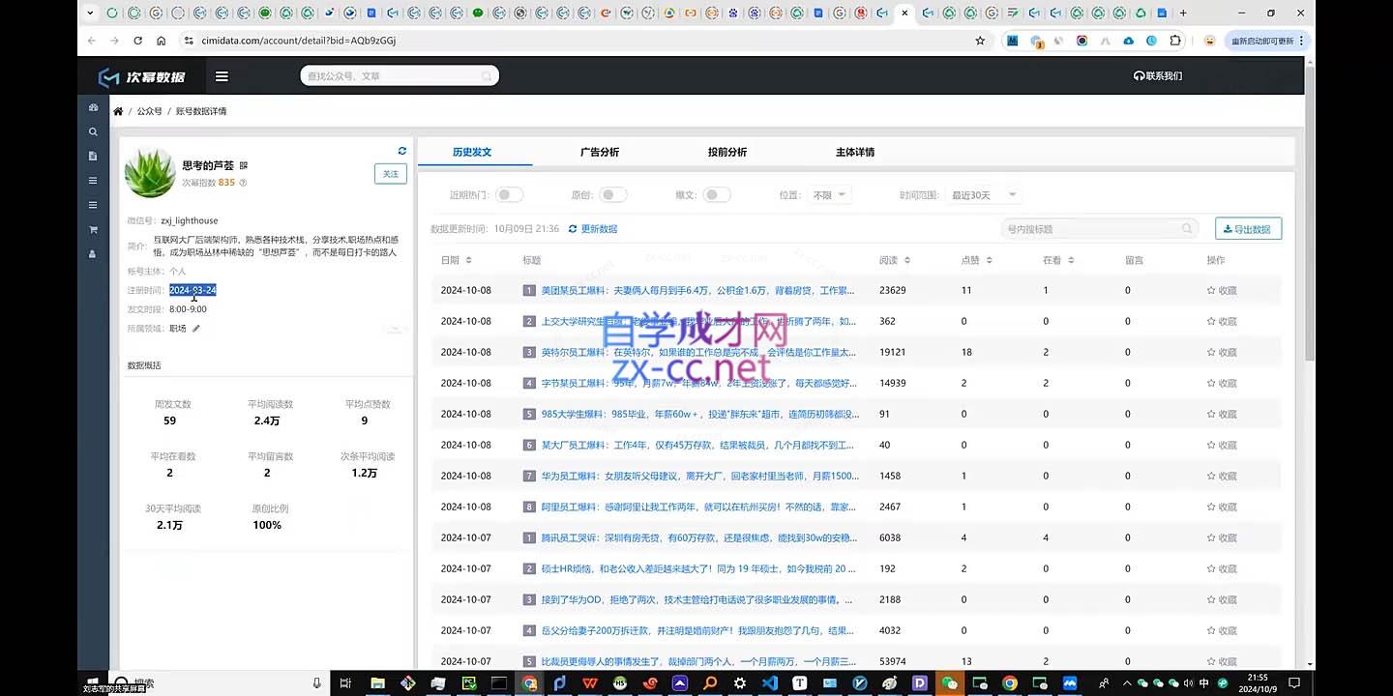Open the 位置 不限 dropdown
Image resolution: width=1393 pixels, height=696 pixels.
[x=827, y=194]
